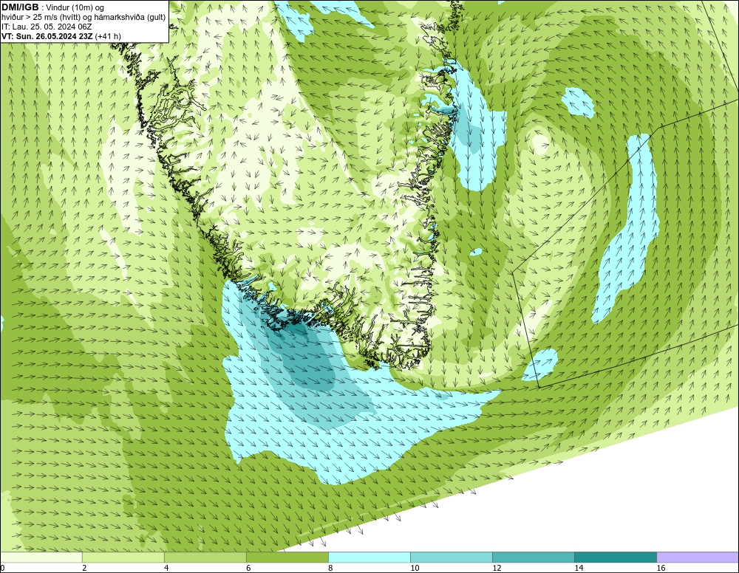Click the 10-12 m/s turquoise legend swatch
Viewport: 739px width, 573px height.
point(452,557)
